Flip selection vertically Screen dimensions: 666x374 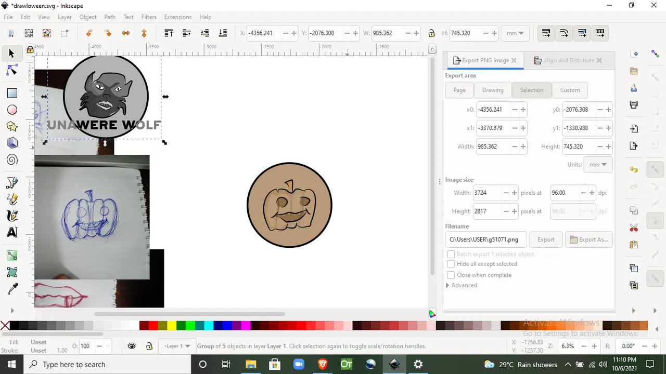(x=144, y=33)
